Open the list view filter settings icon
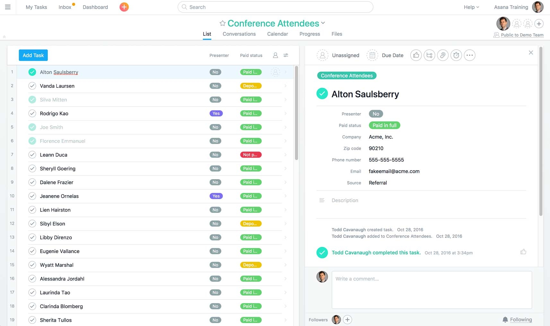Screen dimensions: 550x326 (x=286, y=55)
